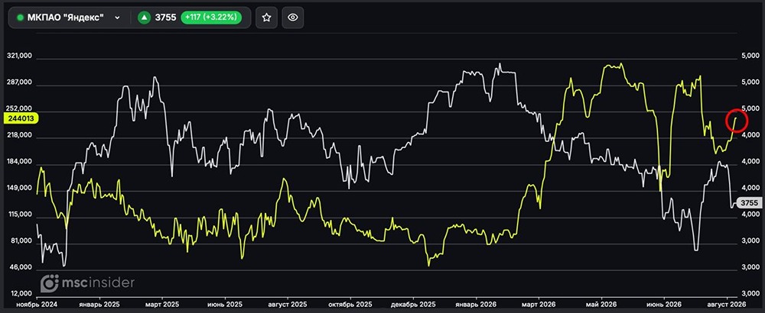Image resolution: width=765 pixels, height=313 pixels.
Task: Expand the МКПАО "Яндекс" ticker dropdown chevron
Action: 117,18
